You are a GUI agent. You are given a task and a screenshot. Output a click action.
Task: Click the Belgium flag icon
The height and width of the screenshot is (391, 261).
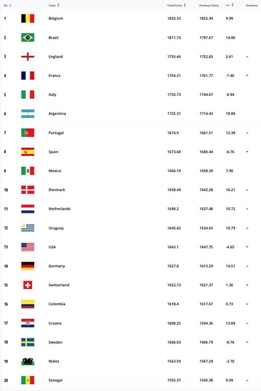[28, 19]
